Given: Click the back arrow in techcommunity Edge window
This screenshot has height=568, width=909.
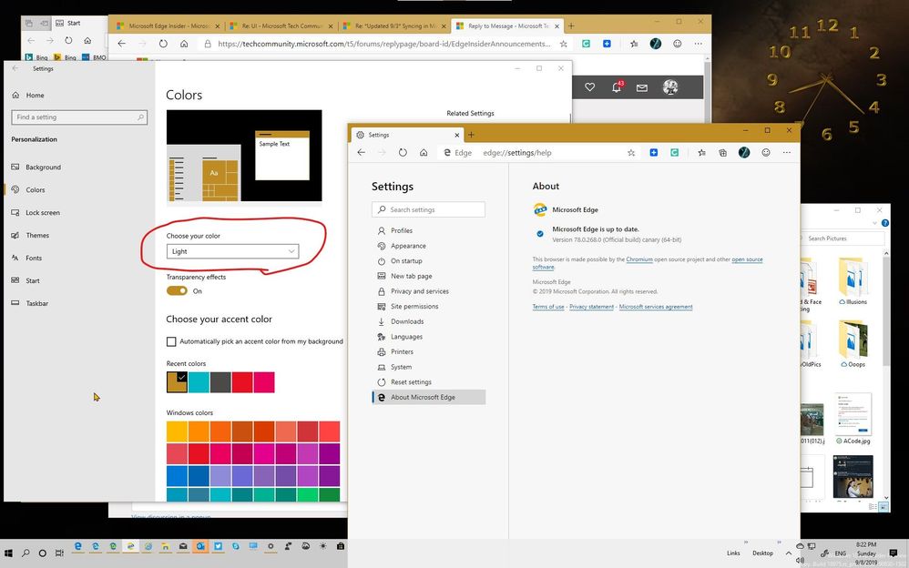Looking at the screenshot, I should pyautogui.click(x=121, y=44).
